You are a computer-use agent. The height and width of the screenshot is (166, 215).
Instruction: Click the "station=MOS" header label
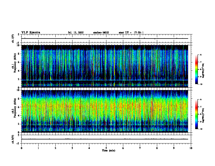tap(101, 33)
